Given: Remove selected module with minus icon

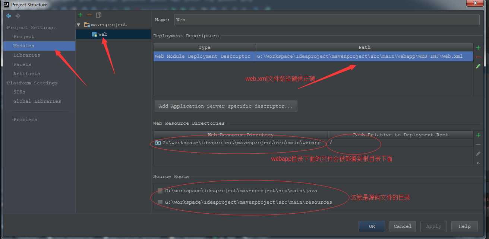Looking at the screenshot, I should 89,15.
